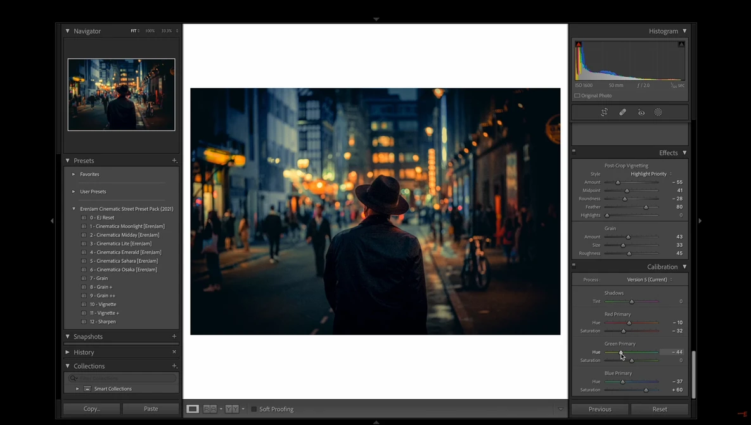Click the Blue Primary Saturation slider
The height and width of the screenshot is (425, 751).
point(631,390)
